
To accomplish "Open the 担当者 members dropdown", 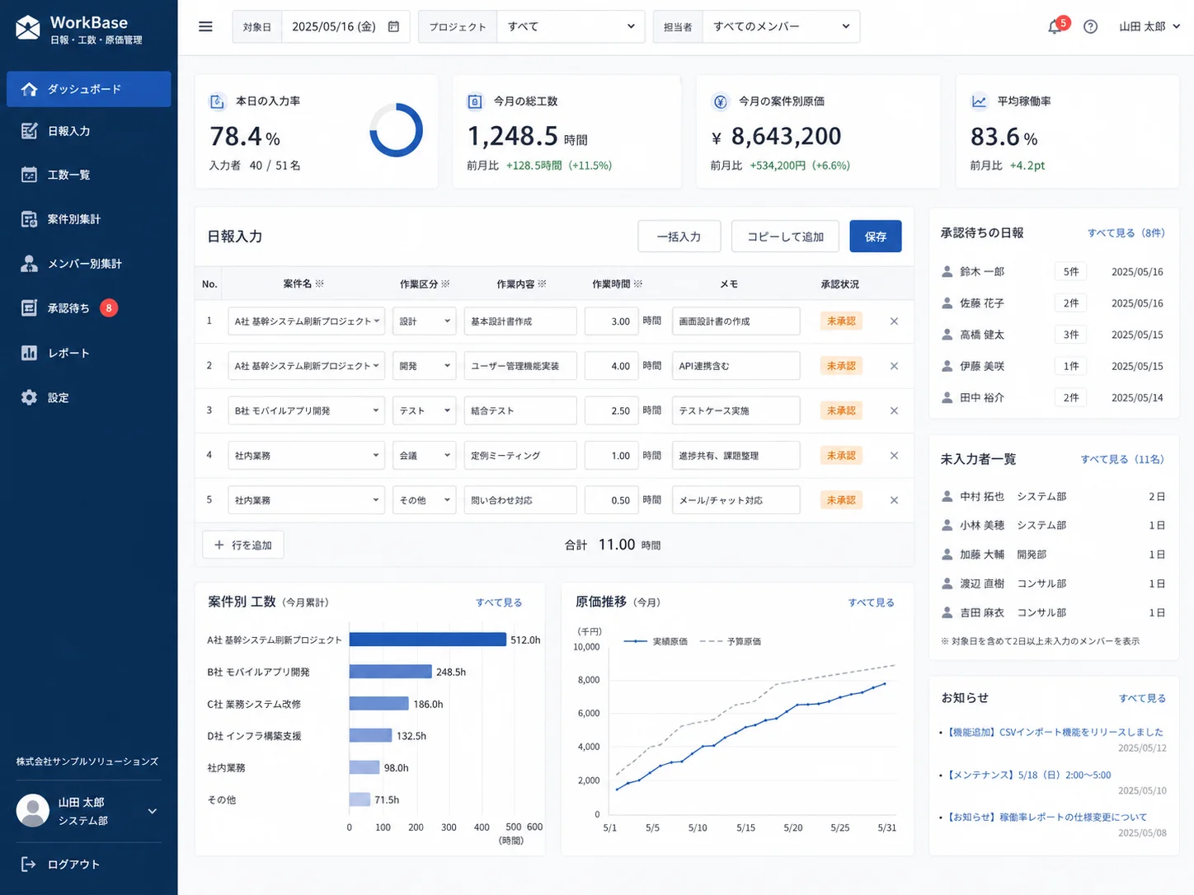I will click(x=781, y=26).
